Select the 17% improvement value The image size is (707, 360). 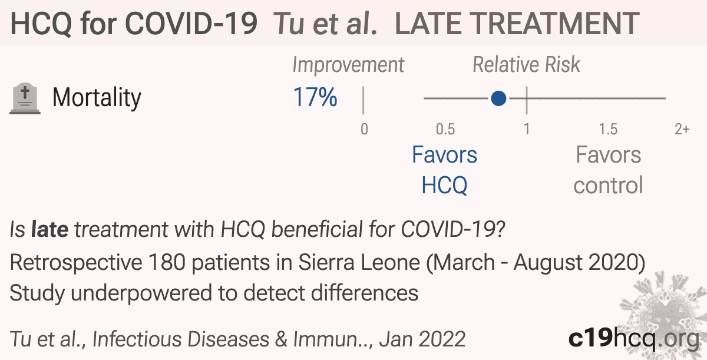coord(315,97)
